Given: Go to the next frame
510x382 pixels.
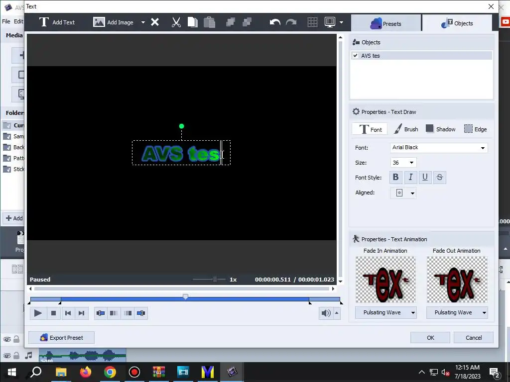Looking at the screenshot, I should (x=81, y=313).
